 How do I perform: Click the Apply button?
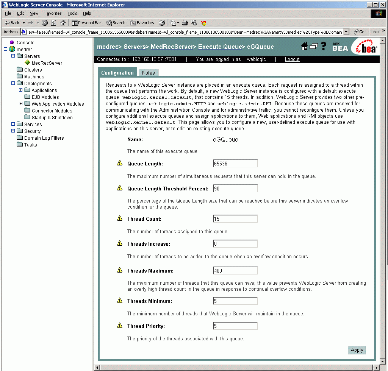(357, 350)
